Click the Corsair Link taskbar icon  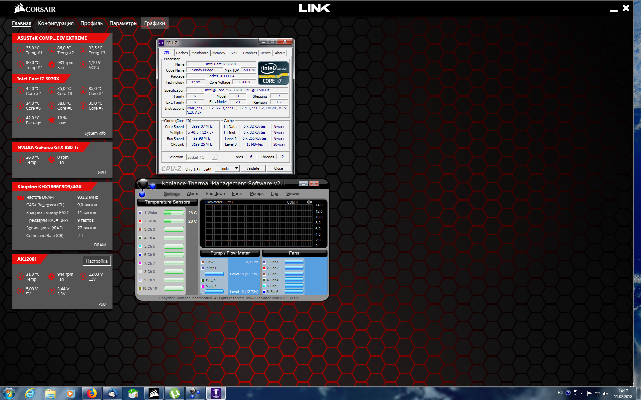point(154,393)
